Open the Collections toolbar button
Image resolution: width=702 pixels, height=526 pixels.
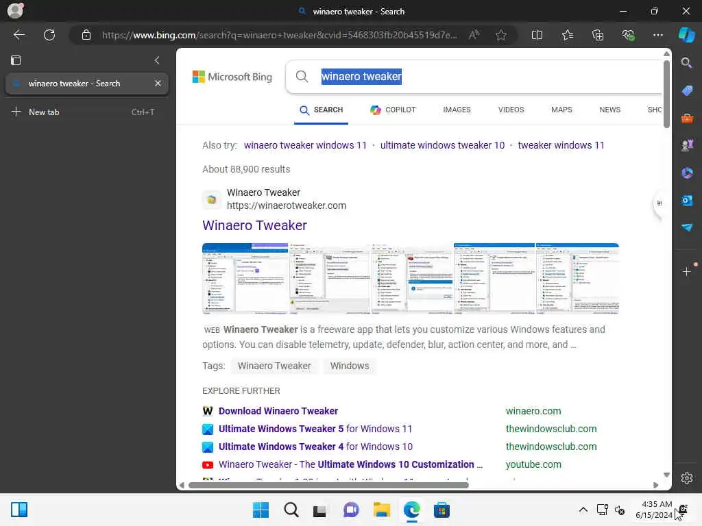coord(598,35)
